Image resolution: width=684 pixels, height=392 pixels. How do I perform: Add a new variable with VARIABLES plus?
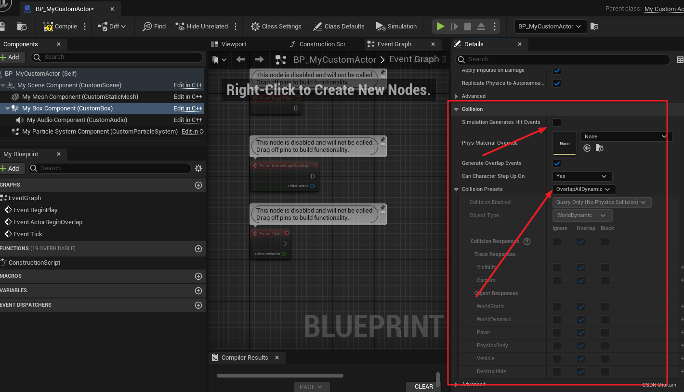pos(198,291)
